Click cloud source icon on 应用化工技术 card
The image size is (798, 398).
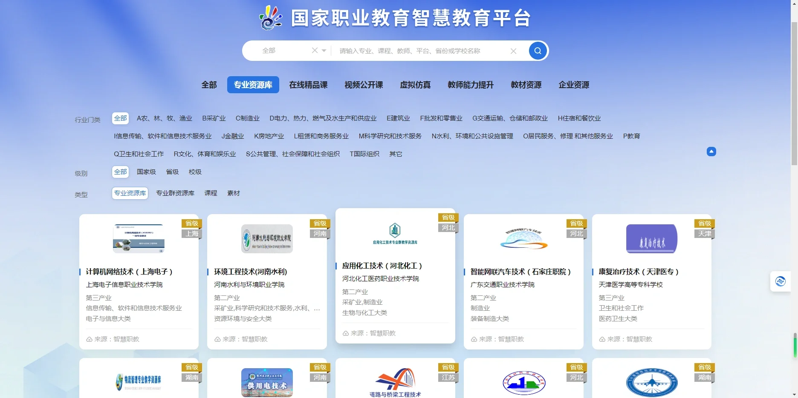(346, 333)
